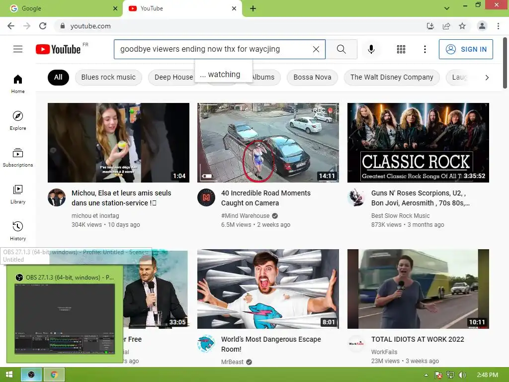Open Explore in the sidebar

point(18,120)
